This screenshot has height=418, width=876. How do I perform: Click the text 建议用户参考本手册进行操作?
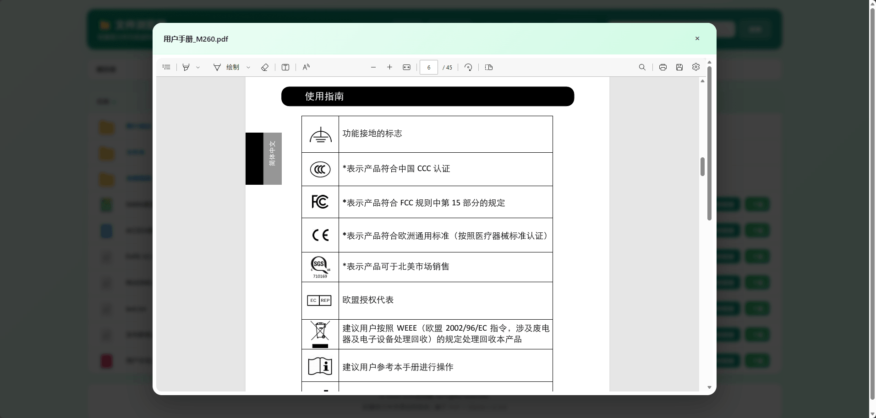398,367
